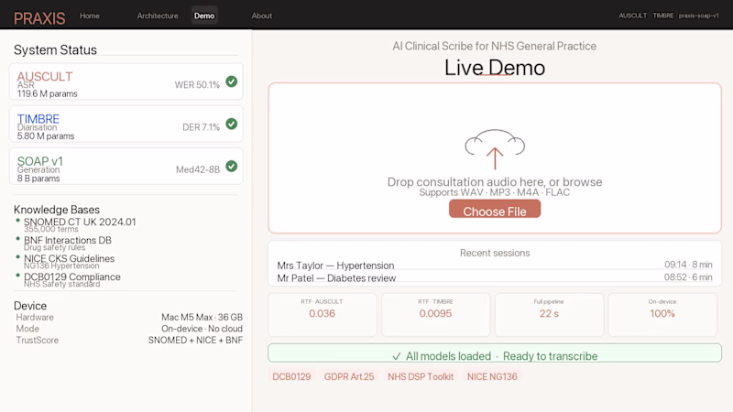Click the '119.6 M params' text
The image size is (733, 412).
click(x=48, y=93)
